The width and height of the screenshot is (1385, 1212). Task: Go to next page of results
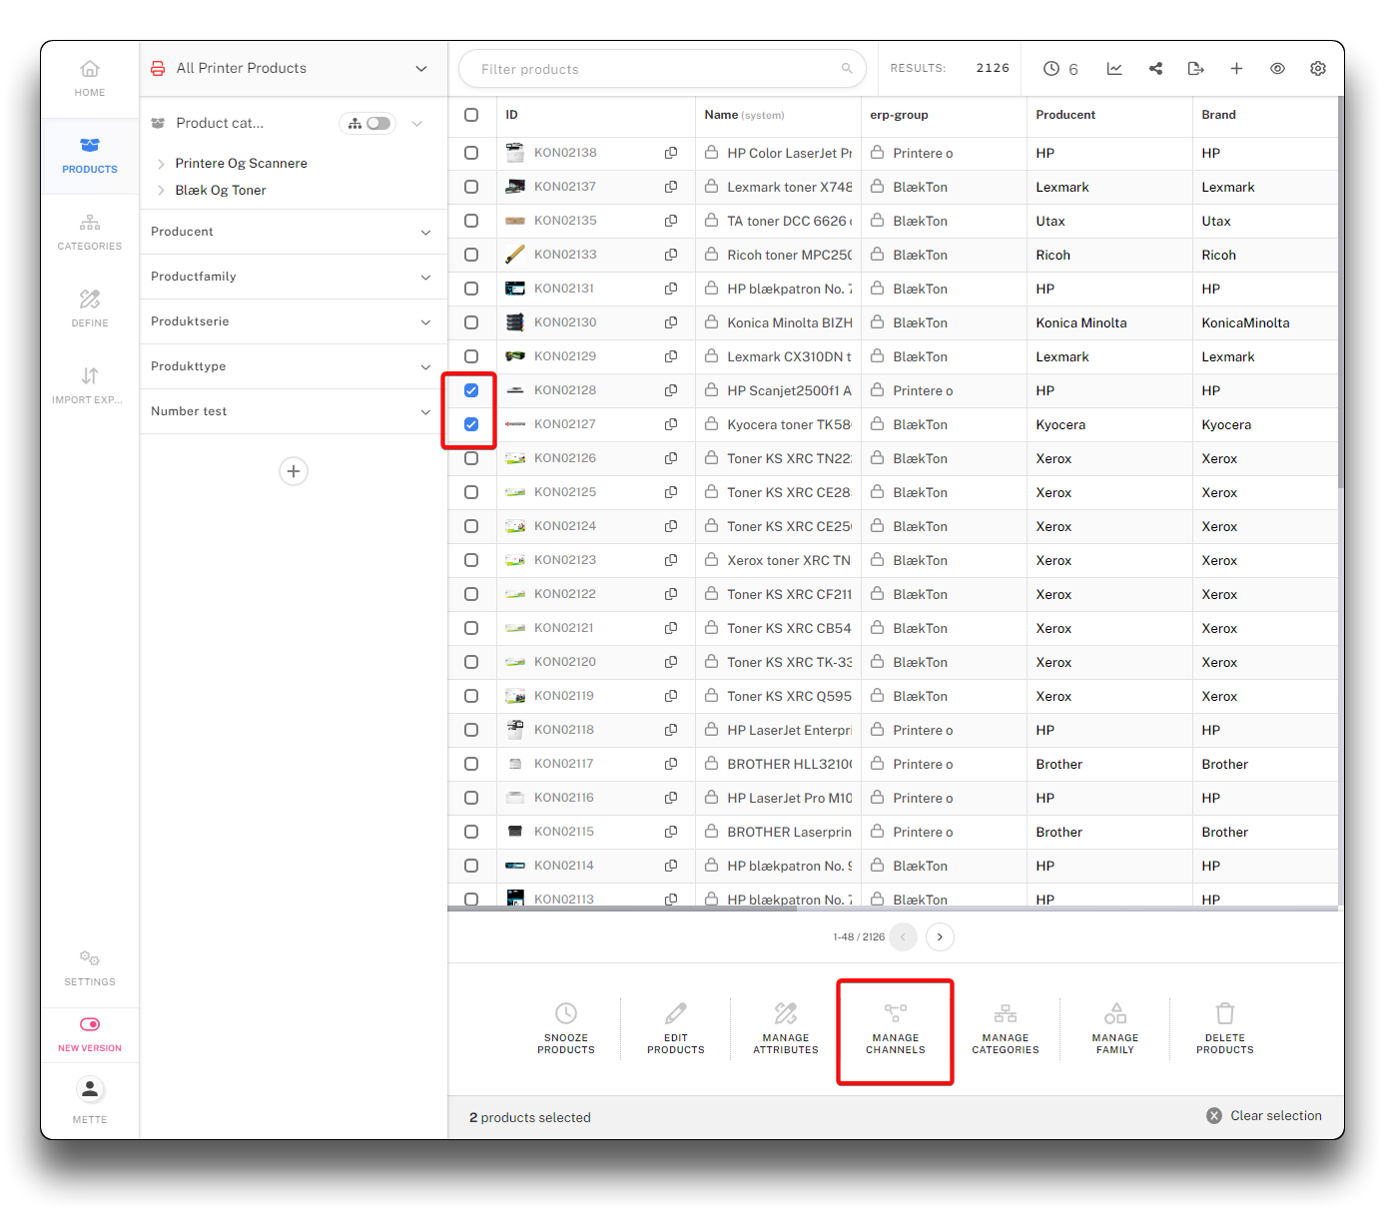coord(940,937)
